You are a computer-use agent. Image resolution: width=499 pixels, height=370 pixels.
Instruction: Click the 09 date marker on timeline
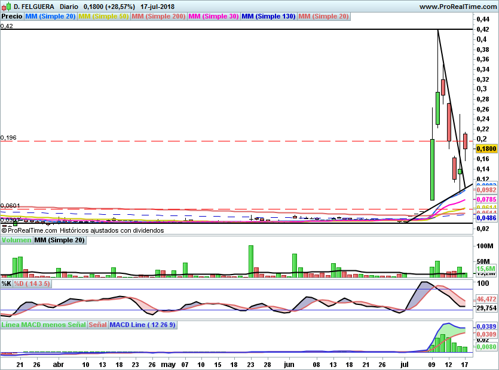[432, 365]
